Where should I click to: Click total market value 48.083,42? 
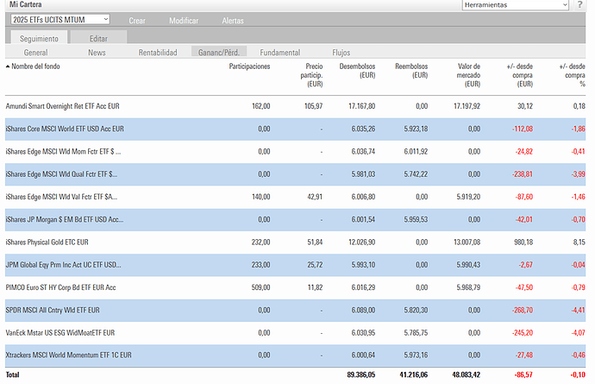(467, 375)
